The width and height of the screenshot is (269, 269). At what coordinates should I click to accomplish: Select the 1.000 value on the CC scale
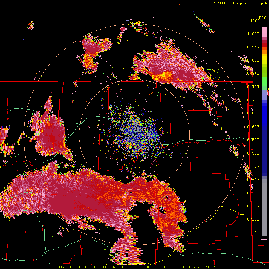coord(253,33)
